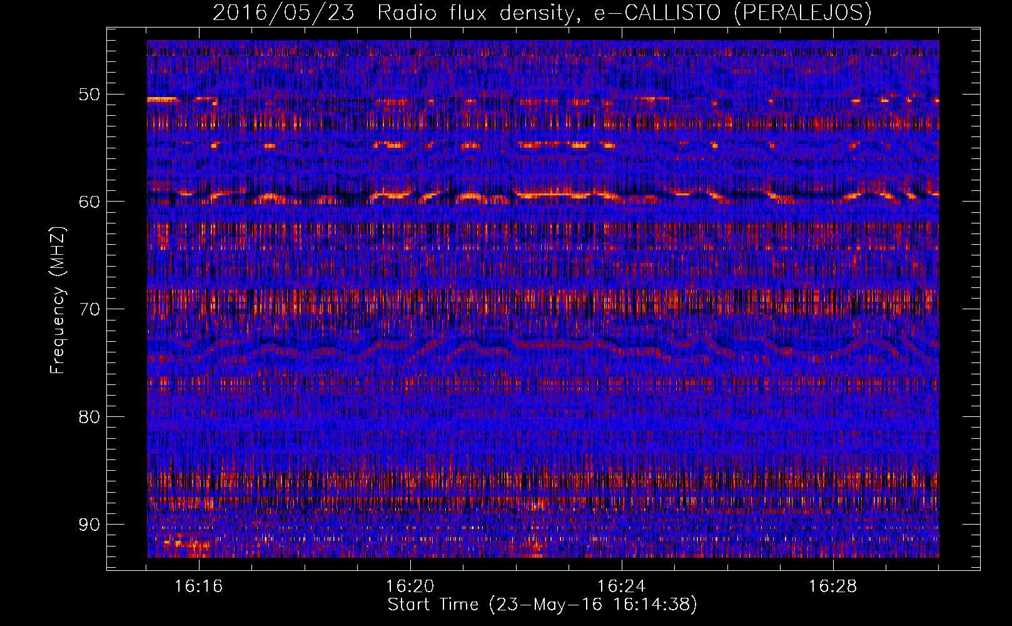Click the "Start Time (23-May-16 16:14:38)" label
This screenshot has width=1012, height=626.
click(542, 605)
